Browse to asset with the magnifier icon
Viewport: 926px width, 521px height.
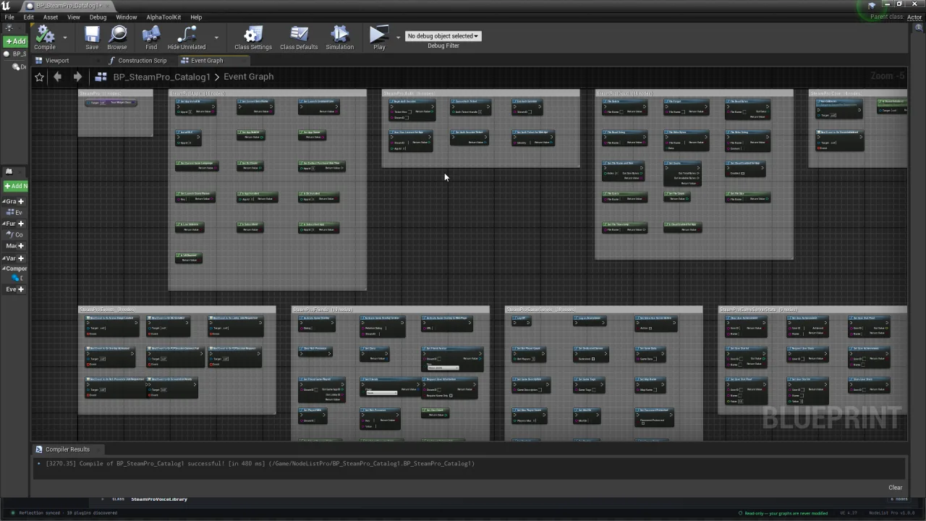117,38
